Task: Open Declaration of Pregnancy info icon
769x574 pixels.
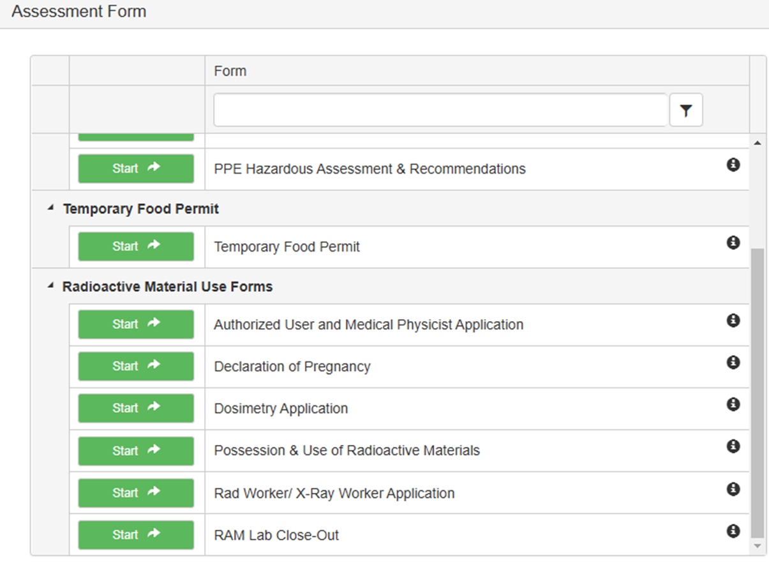Action: tap(733, 363)
